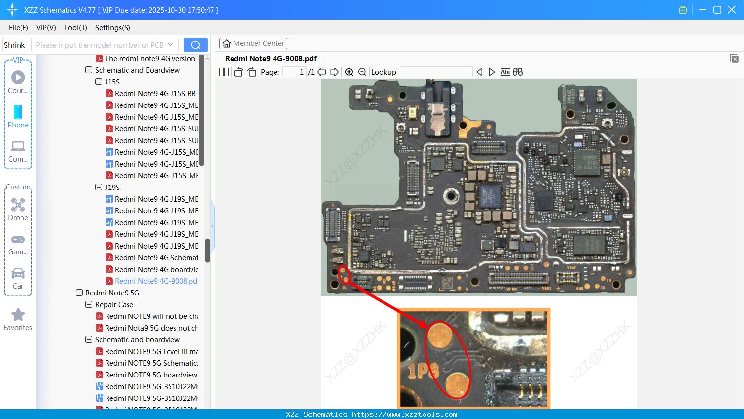The height and width of the screenshot is (419, 744).
Task: Collapse the J15S folder
Action: pyautogui.click(x=99, y=82)
